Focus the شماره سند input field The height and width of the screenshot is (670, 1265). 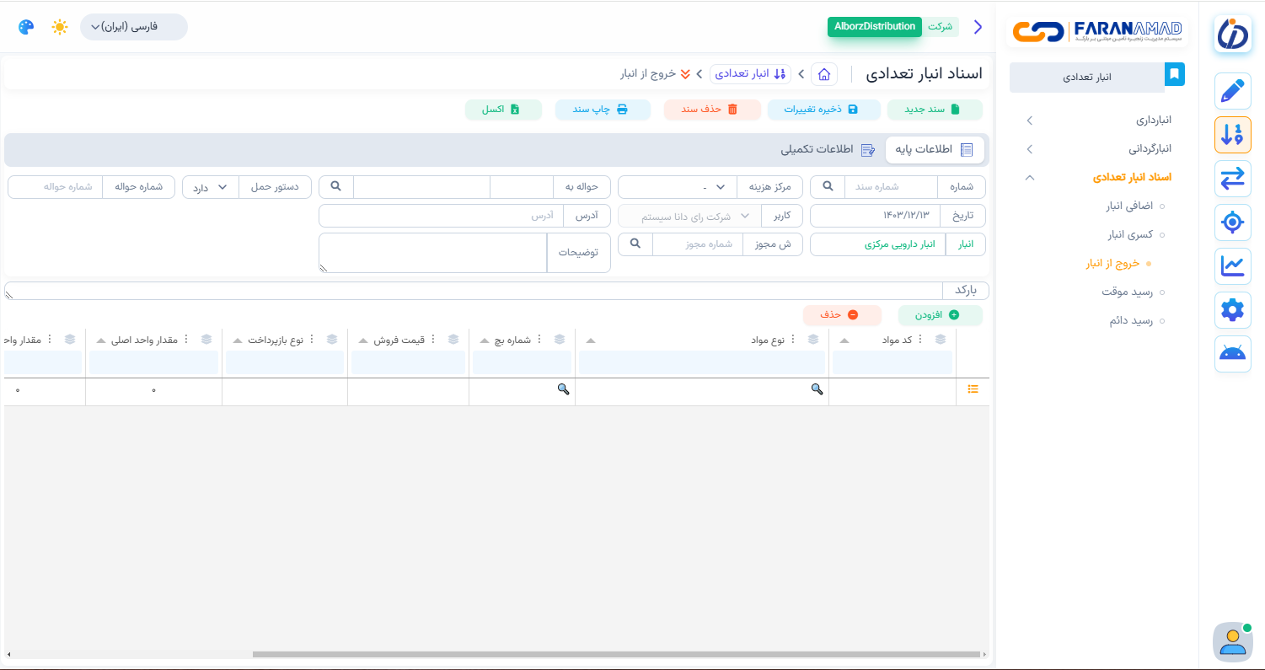890,187
